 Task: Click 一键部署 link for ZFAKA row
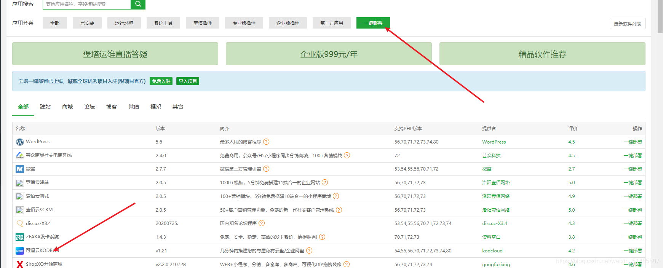633,237
